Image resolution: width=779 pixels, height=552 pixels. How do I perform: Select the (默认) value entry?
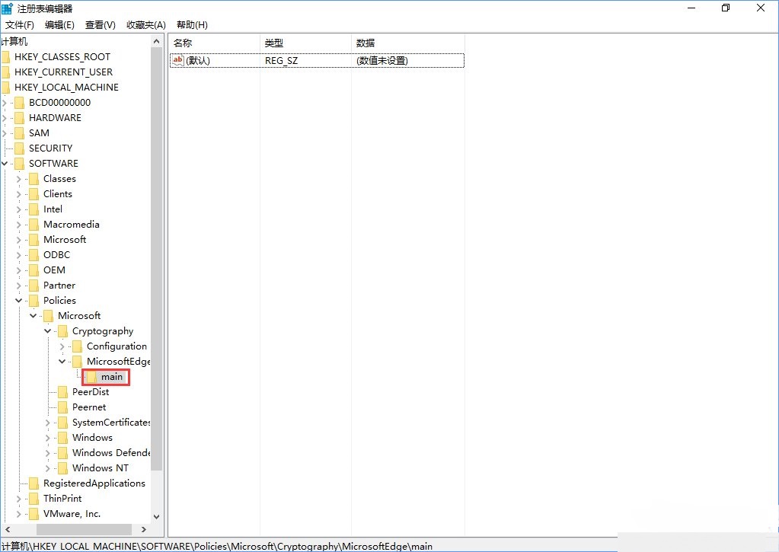click(198, 61)
